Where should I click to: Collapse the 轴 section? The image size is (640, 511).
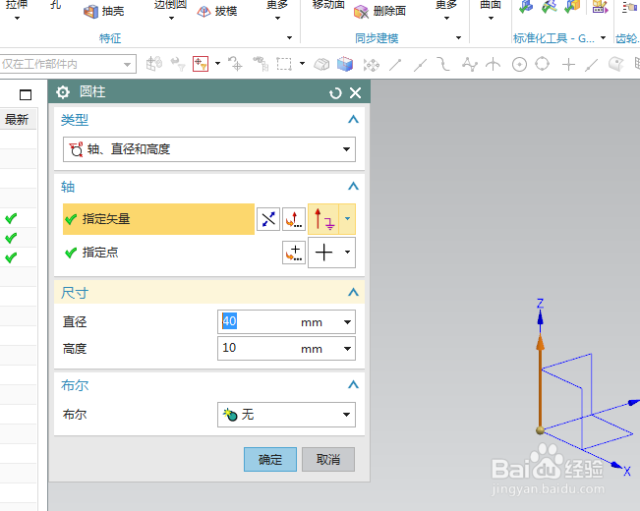[353, 187]
